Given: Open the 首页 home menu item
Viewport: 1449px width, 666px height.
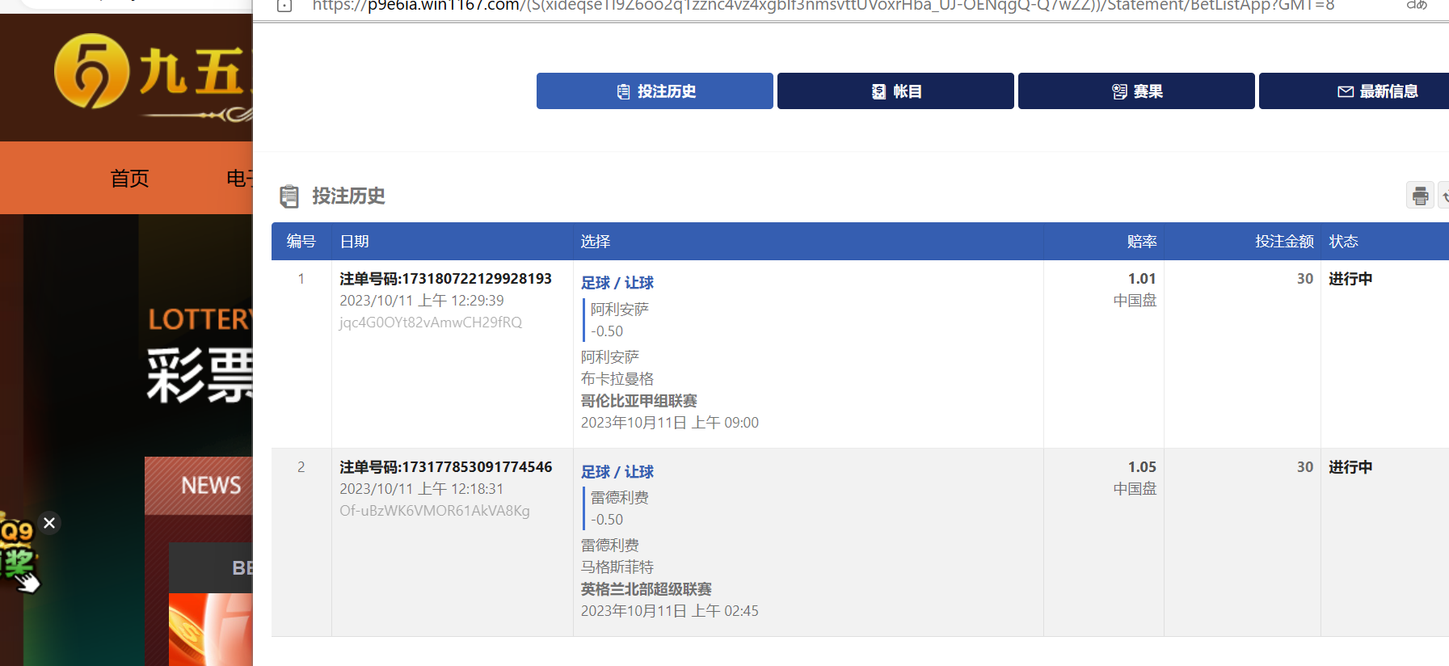Looking at the screenshot, I should coord(129,178).
